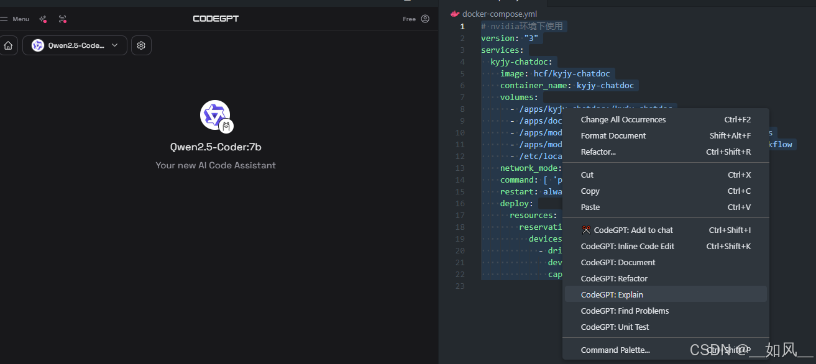Viewport: 816px width, 364px height.
Task: Click the CODEGPT logo title
Action: (216, 19)
